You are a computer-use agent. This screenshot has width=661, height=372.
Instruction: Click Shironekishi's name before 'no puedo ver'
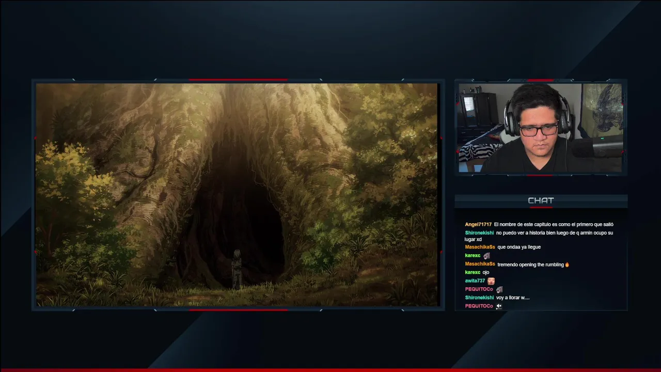tap(479, 233)
